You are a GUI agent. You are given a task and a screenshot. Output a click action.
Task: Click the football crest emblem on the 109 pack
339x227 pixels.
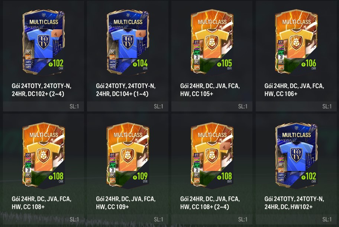click(128, 156)
